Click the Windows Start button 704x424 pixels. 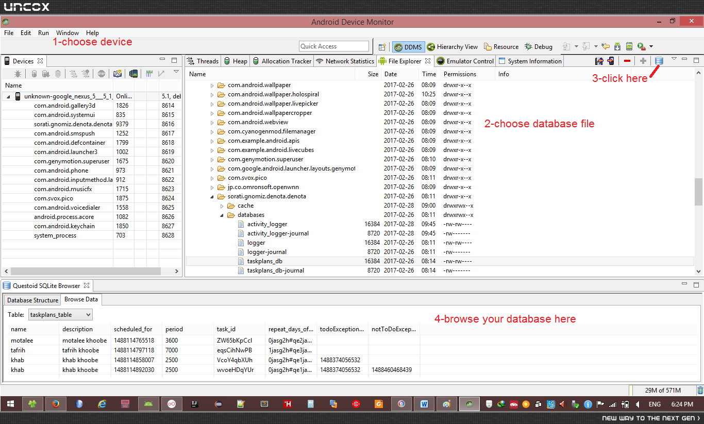click(10, 404)
